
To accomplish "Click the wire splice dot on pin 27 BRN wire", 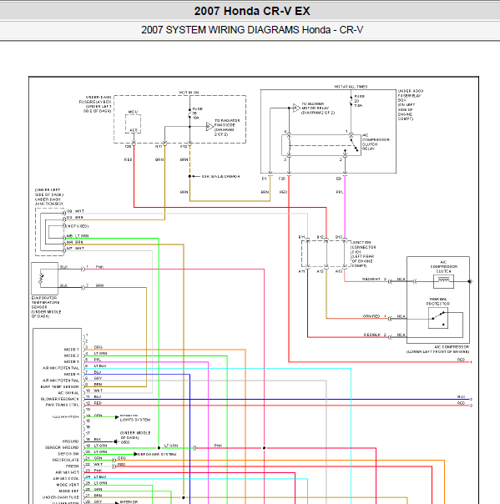I will [184, 497].
